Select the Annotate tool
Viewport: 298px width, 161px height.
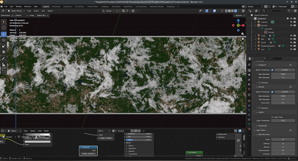pos(3,59)
